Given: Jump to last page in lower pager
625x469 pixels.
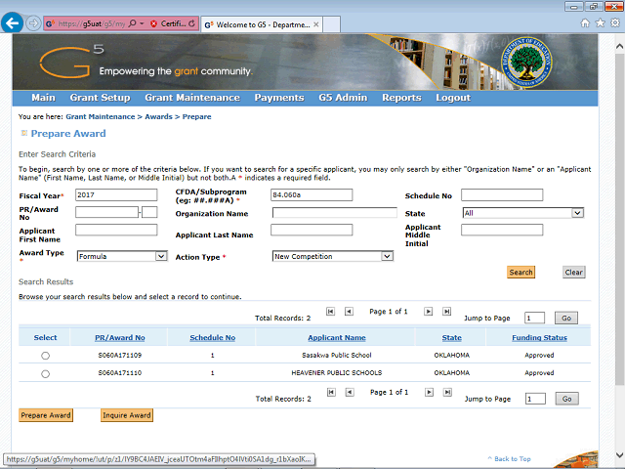Looking at the screenshot, I should coord(447,393).
